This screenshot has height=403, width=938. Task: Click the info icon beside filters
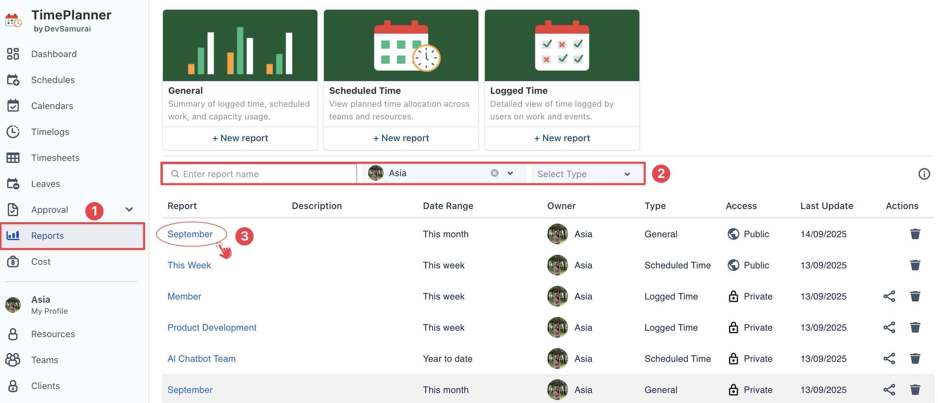[923, 174]
